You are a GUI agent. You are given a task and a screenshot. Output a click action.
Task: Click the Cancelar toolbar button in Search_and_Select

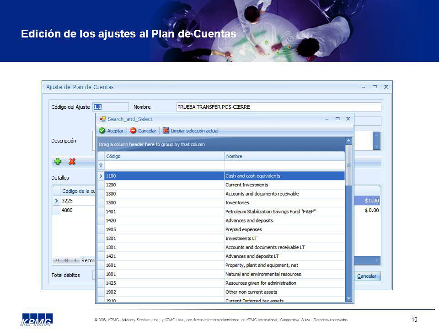(x=143, y=131)
